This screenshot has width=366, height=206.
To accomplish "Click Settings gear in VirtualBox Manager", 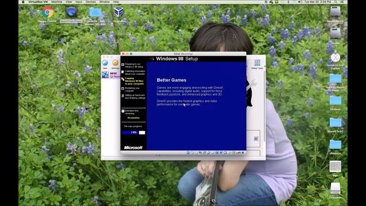I will pos(116,64).
